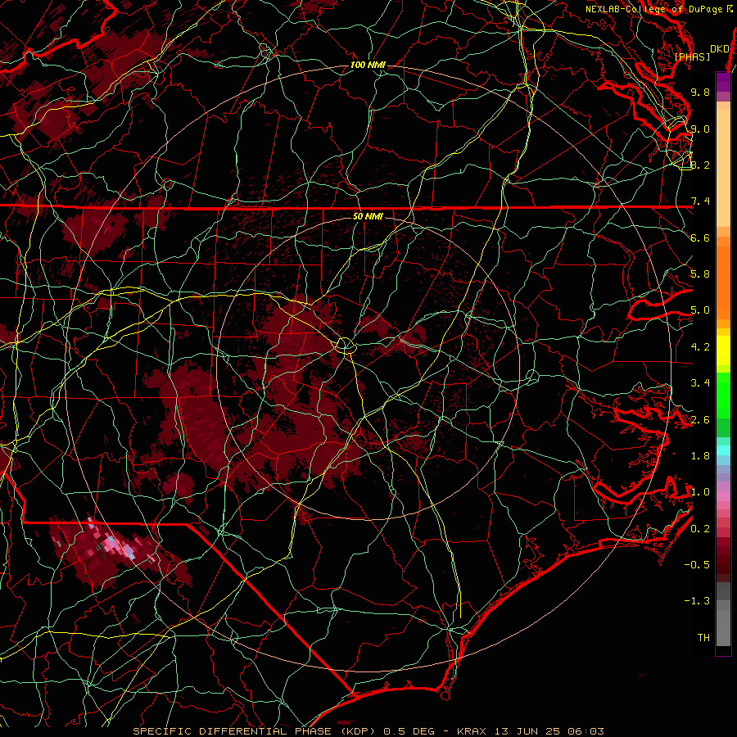Select the purple swatch at top of color bar
Viewport: 737px width, 737px height.
pyautogui.click(x=723, y=82)
